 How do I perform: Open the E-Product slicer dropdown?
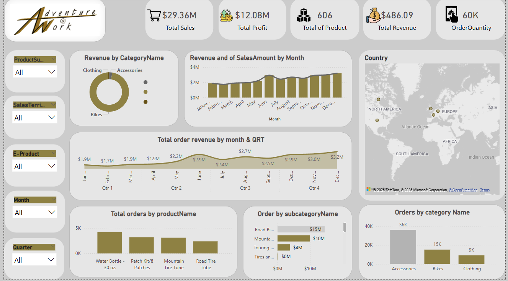coord(52,166)
